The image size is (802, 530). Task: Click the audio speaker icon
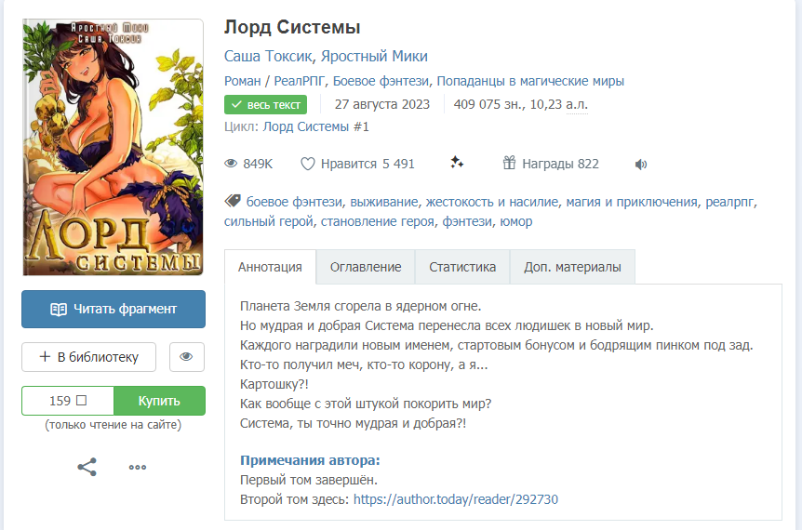point(641,165)
